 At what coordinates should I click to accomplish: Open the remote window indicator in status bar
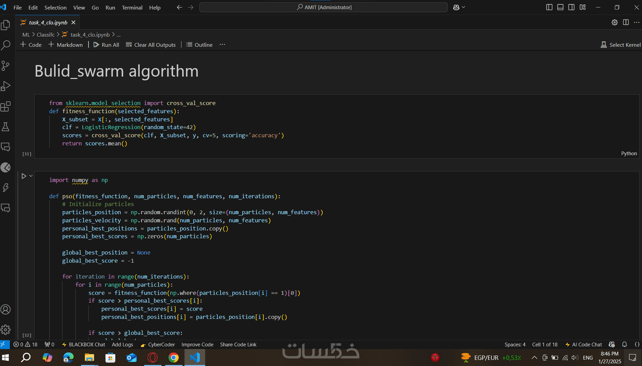coord(5,344)
